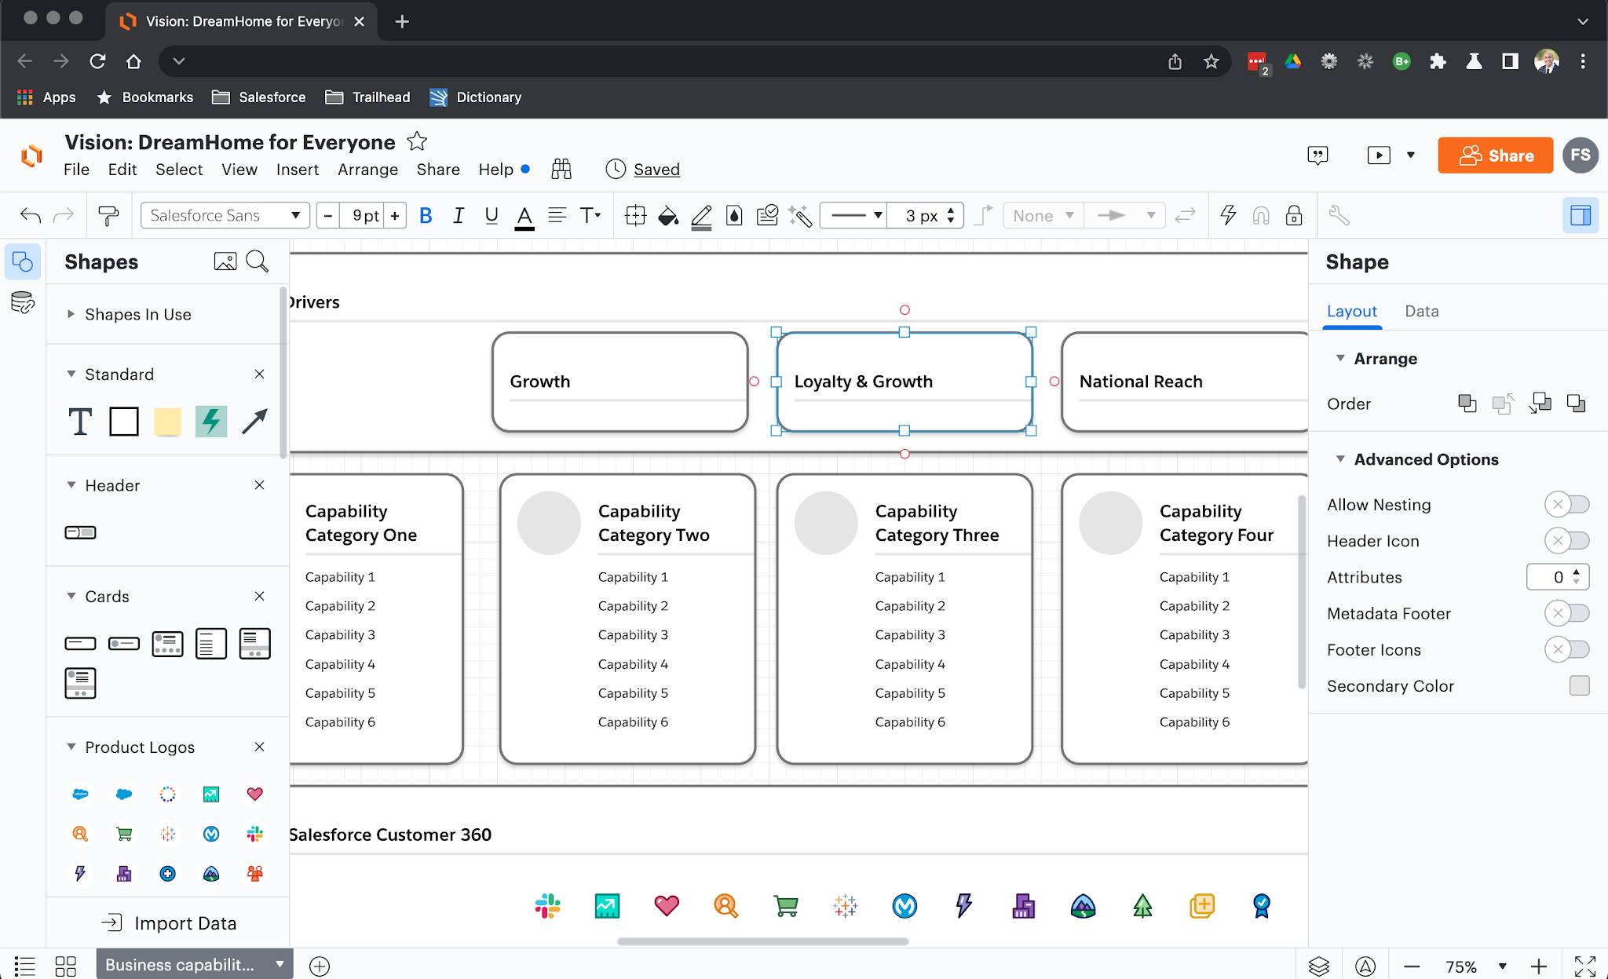Open the line style dropdown
This screenshot has width=1608, height=979.
click(x=853, y=215)
